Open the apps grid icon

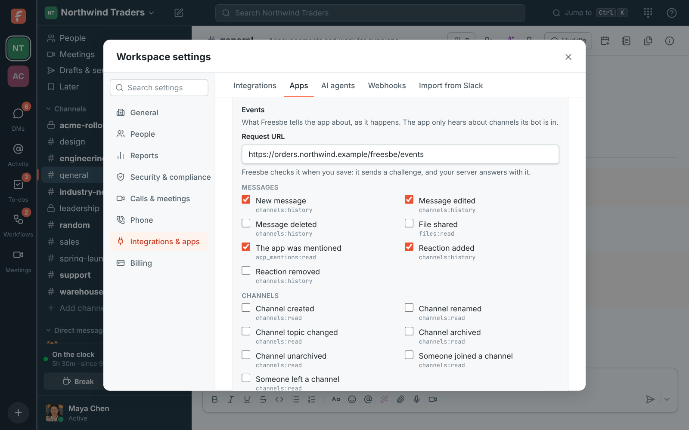tap(648, 13)
